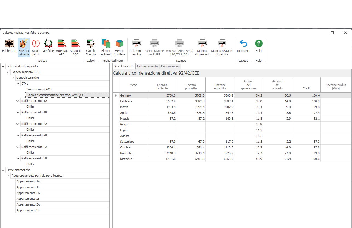Click the Stampa dispersioni printer icon
Viewport: 352px width, 228px height.
click(x=202, y=44)
